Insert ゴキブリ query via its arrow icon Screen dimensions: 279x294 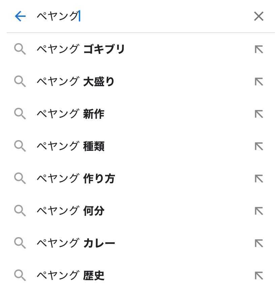point(258,50)
